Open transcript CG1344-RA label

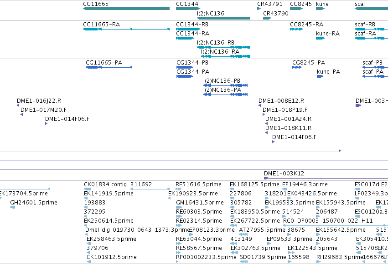point(192,34)
